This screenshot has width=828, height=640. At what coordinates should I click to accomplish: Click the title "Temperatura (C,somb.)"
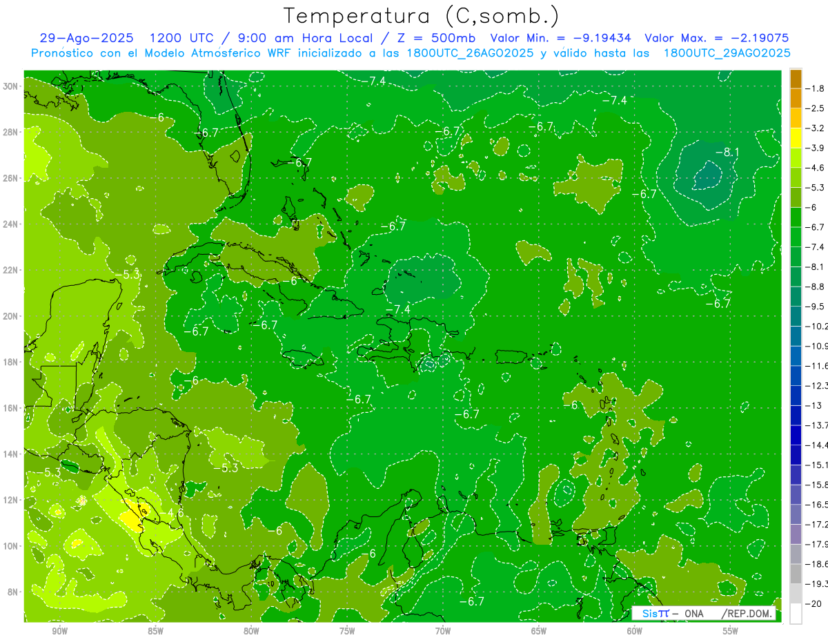[420, 16]
